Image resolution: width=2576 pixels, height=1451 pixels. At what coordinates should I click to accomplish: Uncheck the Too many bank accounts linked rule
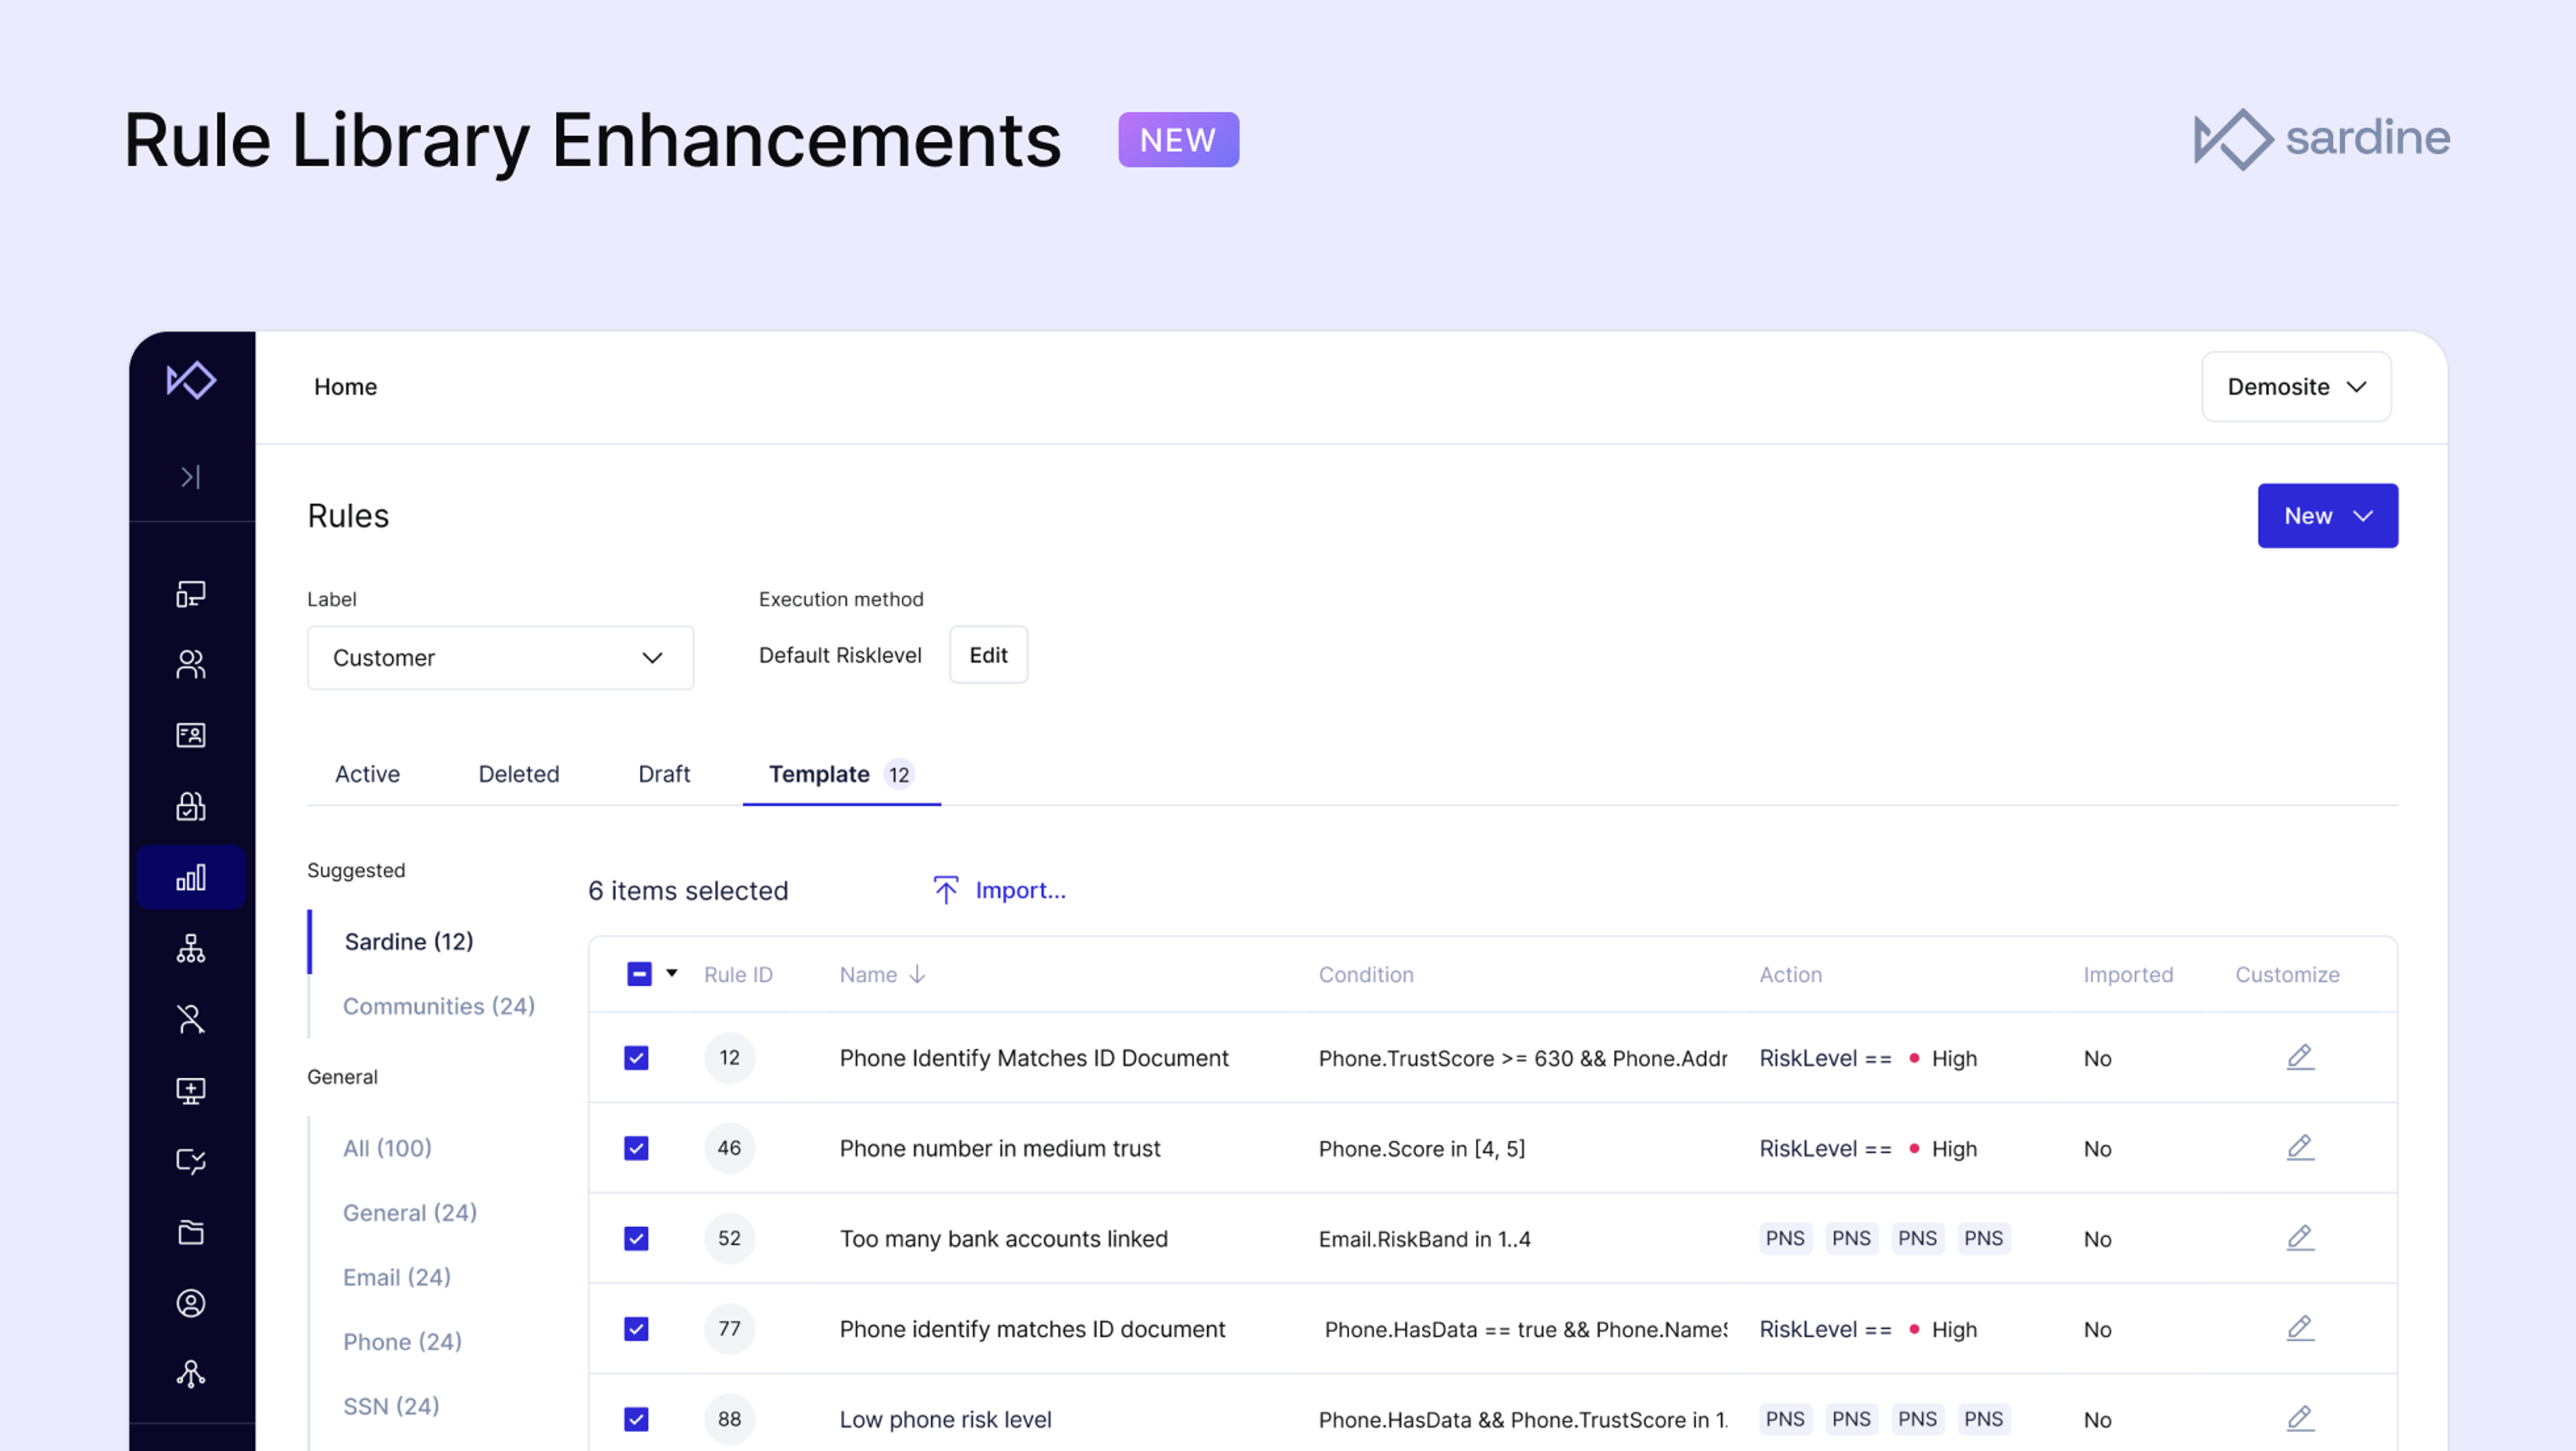point(636,1238)
